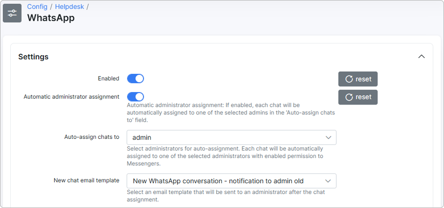Click the 'admin' value in Auto-assign field
Image resolution: width=444 pixels, height=208 pixels.
(x=142, y=137)
